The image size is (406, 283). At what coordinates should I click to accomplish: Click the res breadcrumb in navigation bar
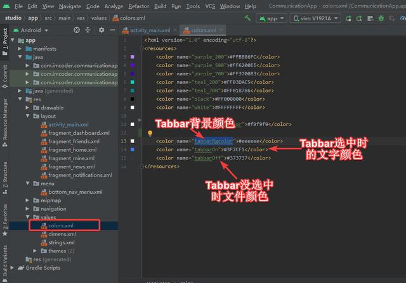click(81, 18)
